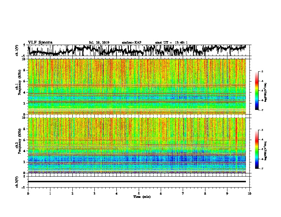
Task: Click the ch.3(V) flat black trace
Action: [x=137, y=182]
